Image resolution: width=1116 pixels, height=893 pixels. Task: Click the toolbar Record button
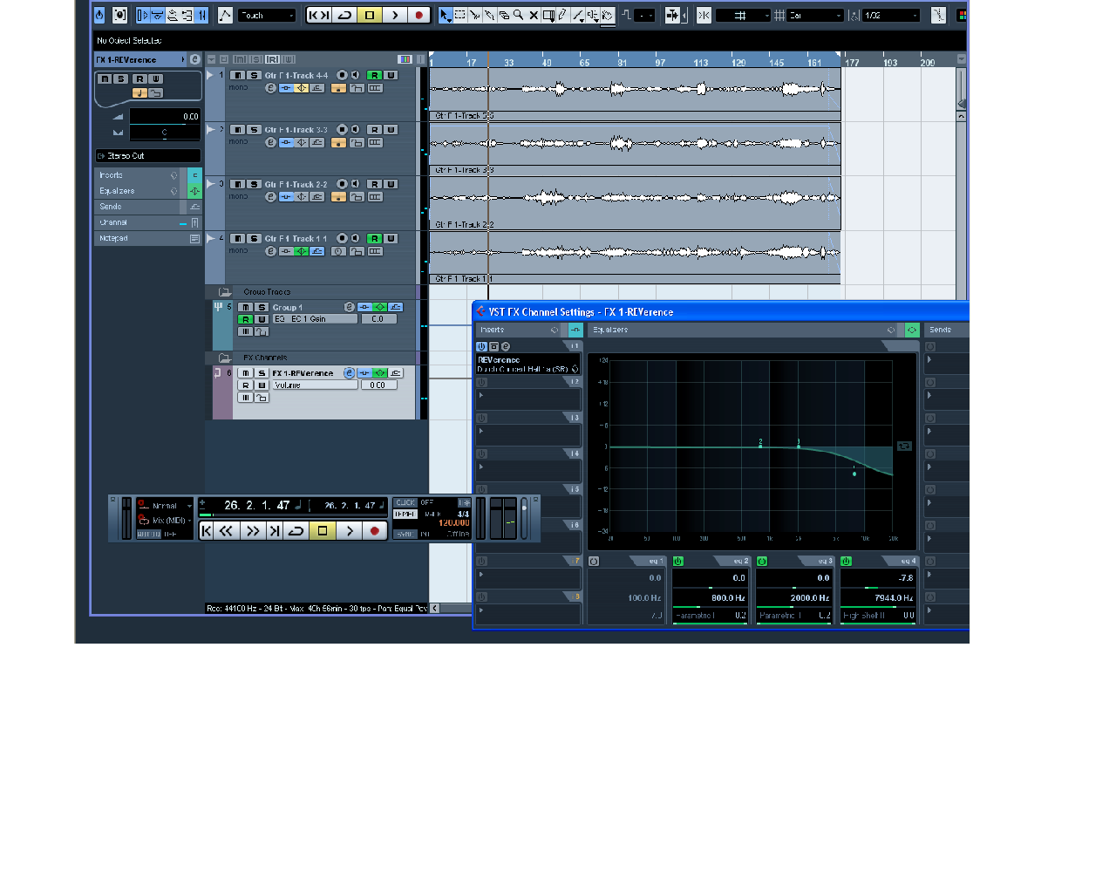tap(419, 15)
